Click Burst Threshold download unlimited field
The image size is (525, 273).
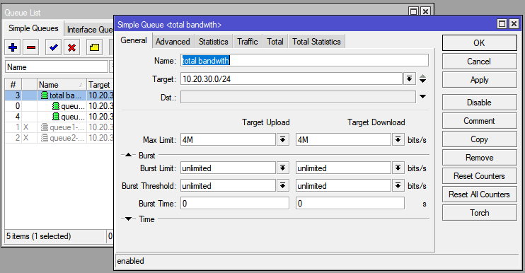tap(343, 186)
